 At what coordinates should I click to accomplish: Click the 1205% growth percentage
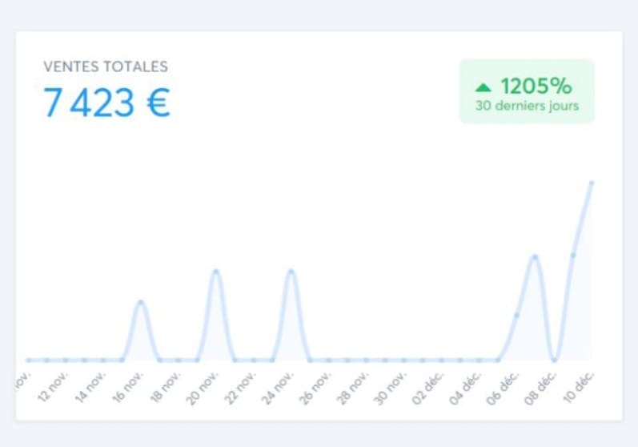pyautogui.click(x=536, y=86)
